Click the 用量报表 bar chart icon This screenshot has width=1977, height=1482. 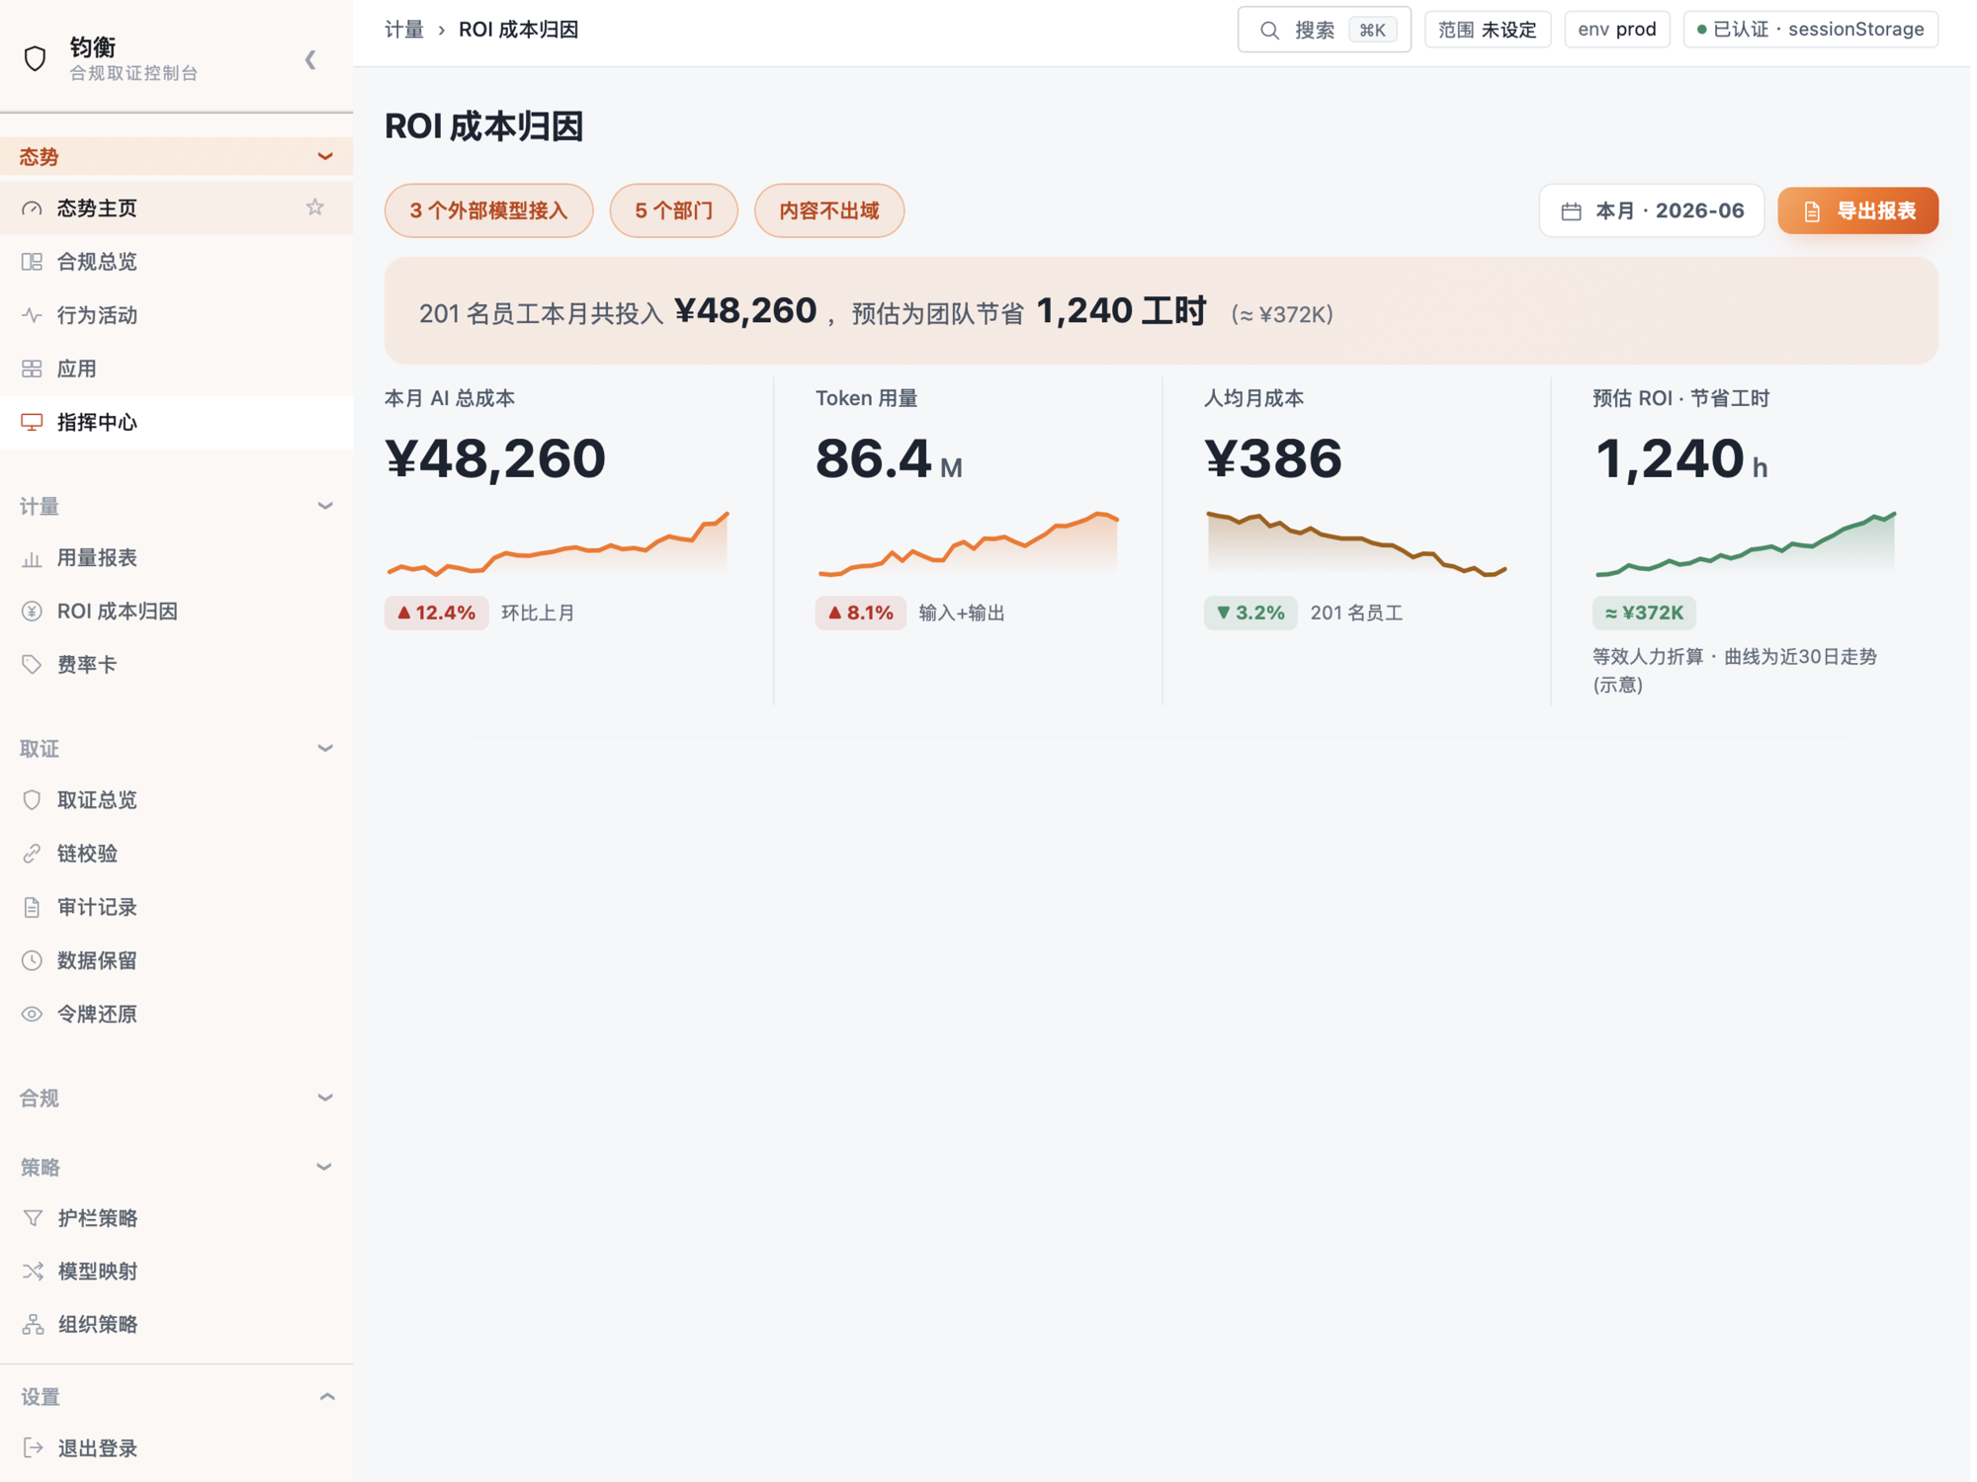coord(33,558)
